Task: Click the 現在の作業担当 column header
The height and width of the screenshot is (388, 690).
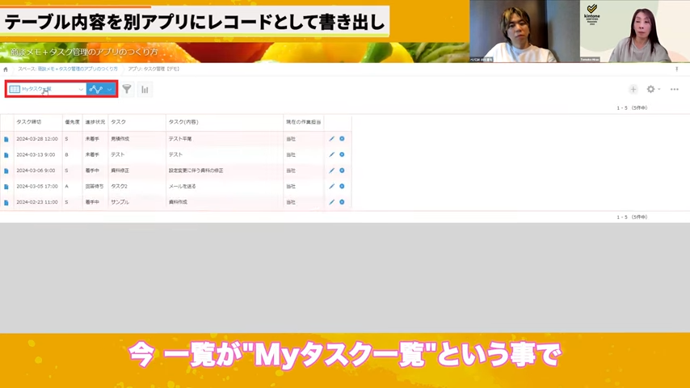Action: click(x=303, y=122)
